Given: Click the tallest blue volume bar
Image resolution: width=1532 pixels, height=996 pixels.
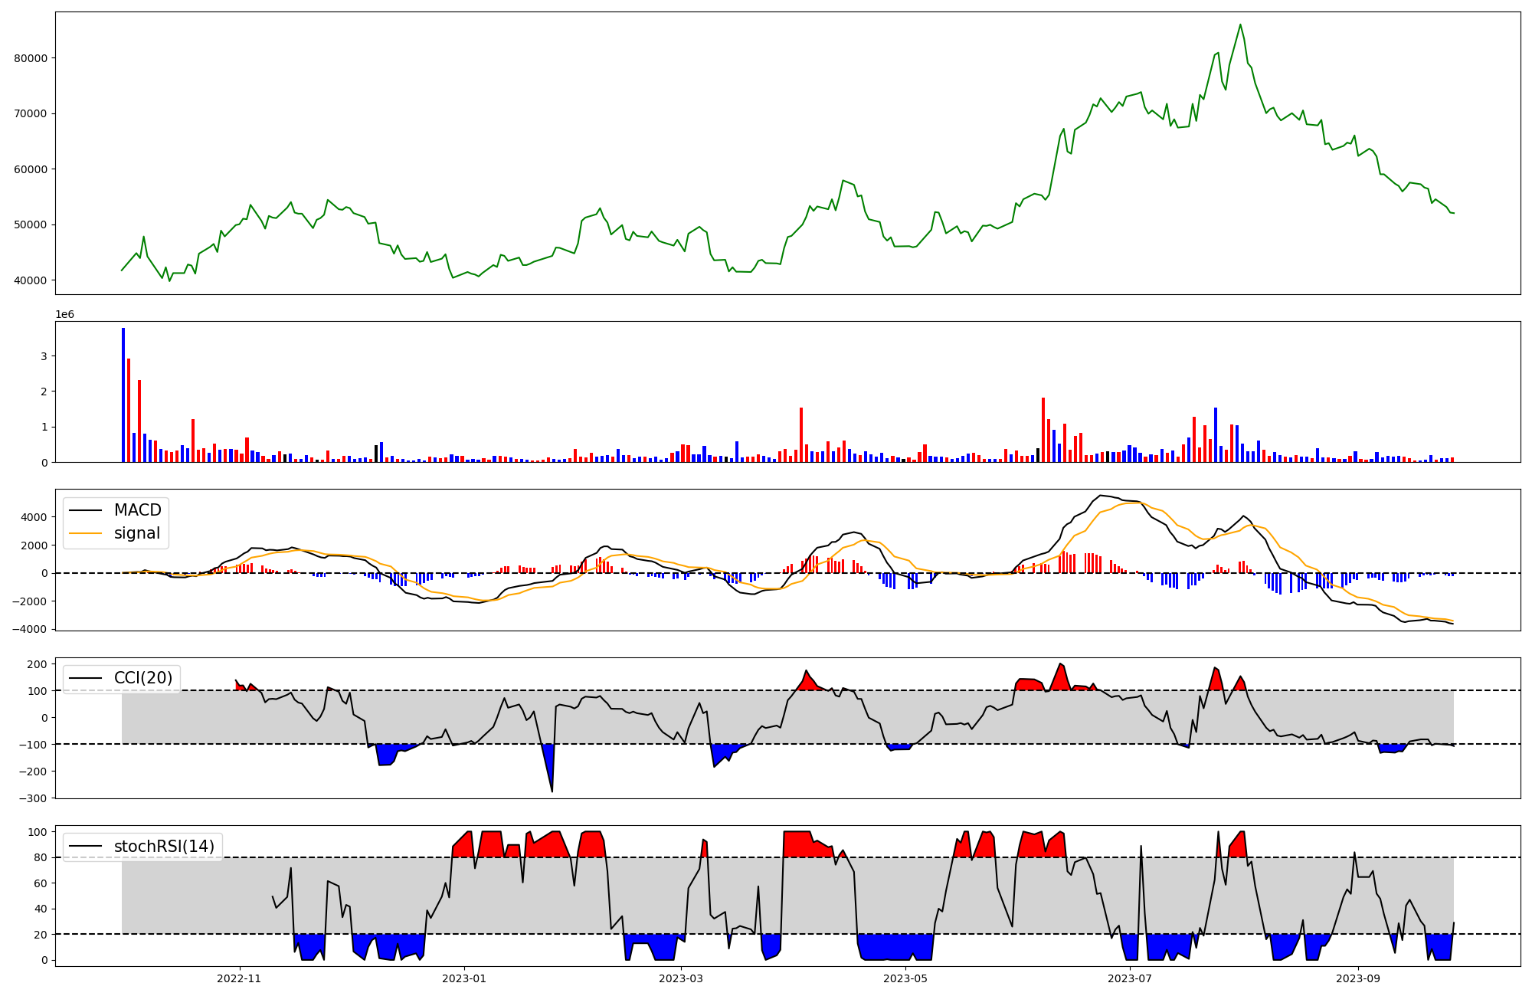Looking at the screenshot, I should [123, 395].
